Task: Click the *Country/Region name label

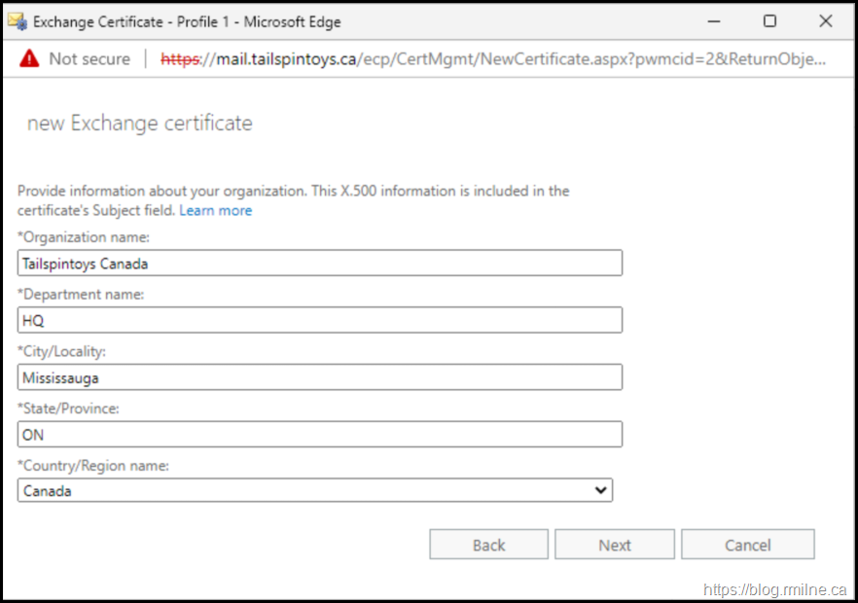Action: pyautogui.click(x=93, y=466)
